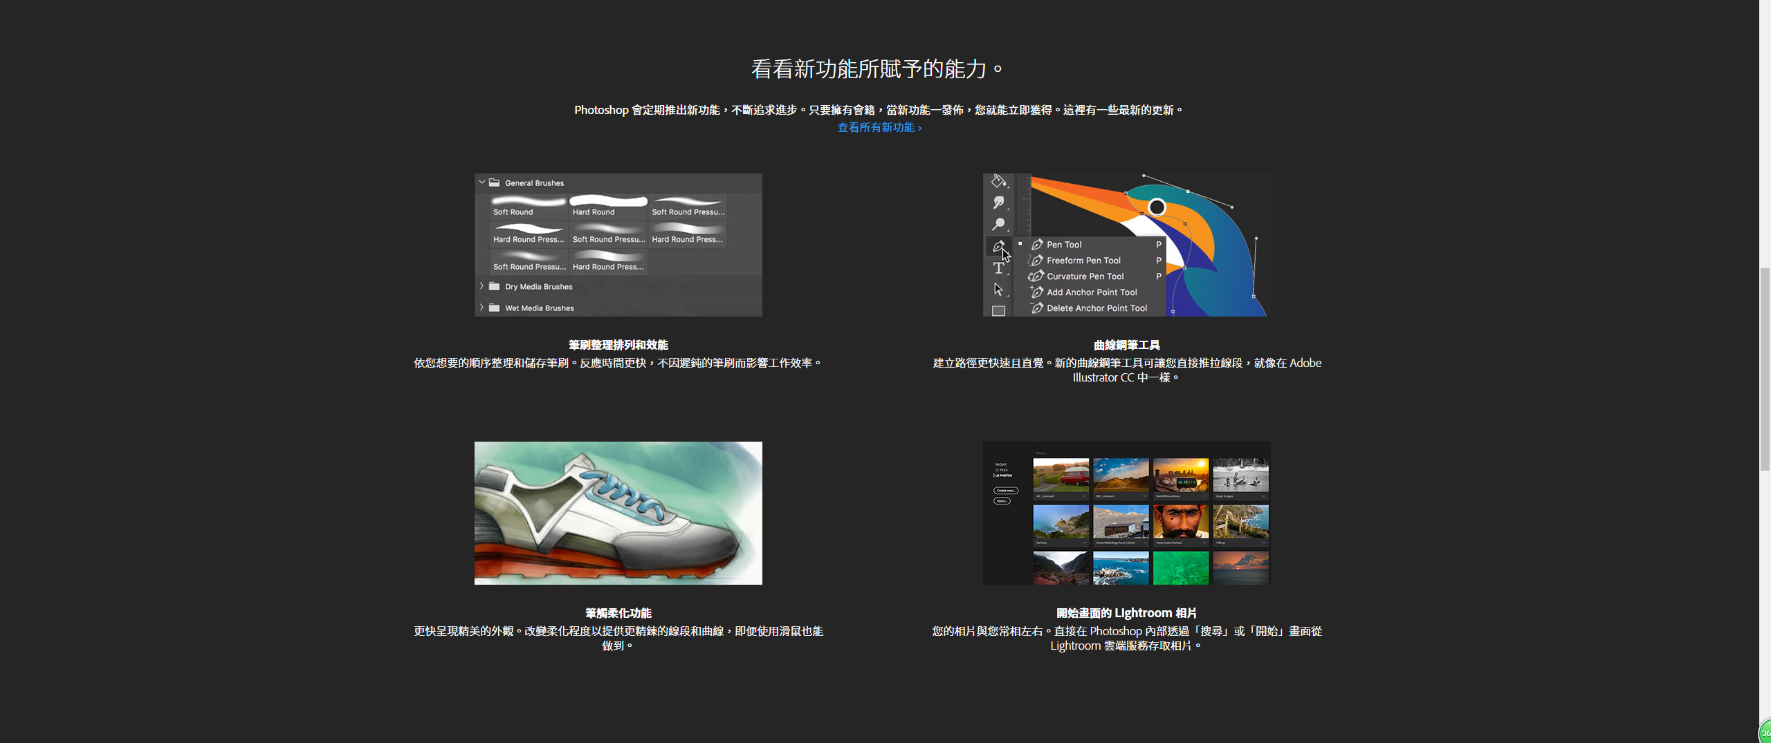The width and height of the screenshot is (1771, 743).
Task: Click the General Brushes folder icon
Action: [x=495, y=182]
